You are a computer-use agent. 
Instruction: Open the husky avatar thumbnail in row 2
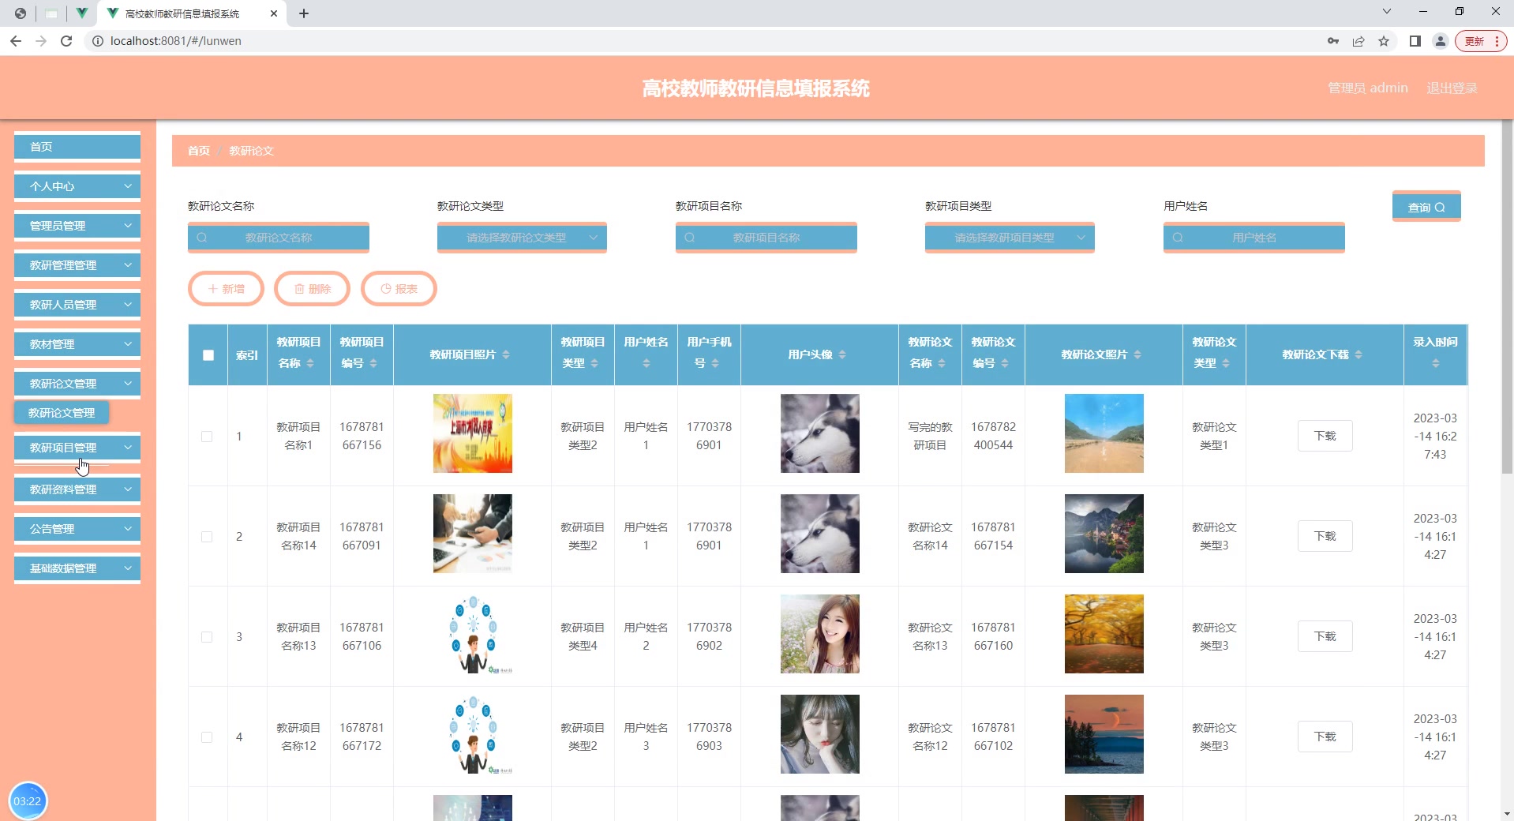(820, 534)
